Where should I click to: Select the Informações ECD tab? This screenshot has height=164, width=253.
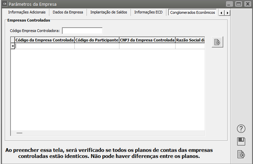[x=148, y=12]
